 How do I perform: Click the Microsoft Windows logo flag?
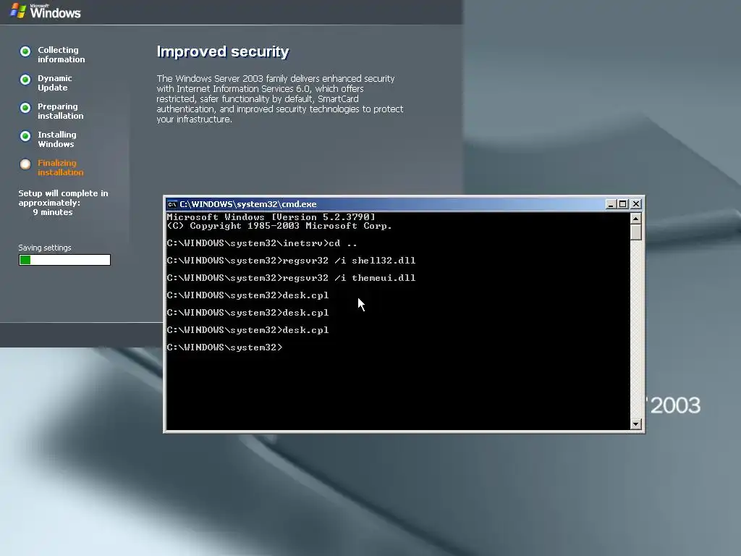[18, 10]
